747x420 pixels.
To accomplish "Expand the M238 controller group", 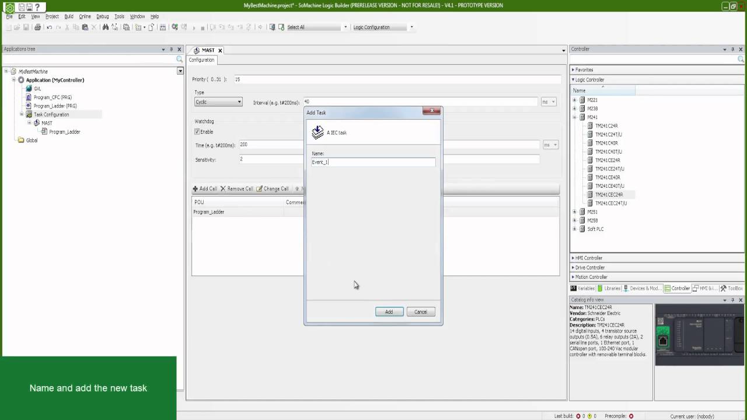I will click(x=574, y=109).
